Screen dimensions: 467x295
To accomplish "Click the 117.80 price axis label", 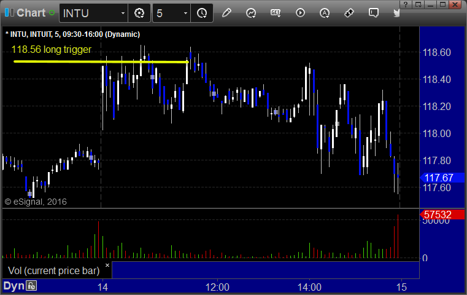I will [436, 160].
